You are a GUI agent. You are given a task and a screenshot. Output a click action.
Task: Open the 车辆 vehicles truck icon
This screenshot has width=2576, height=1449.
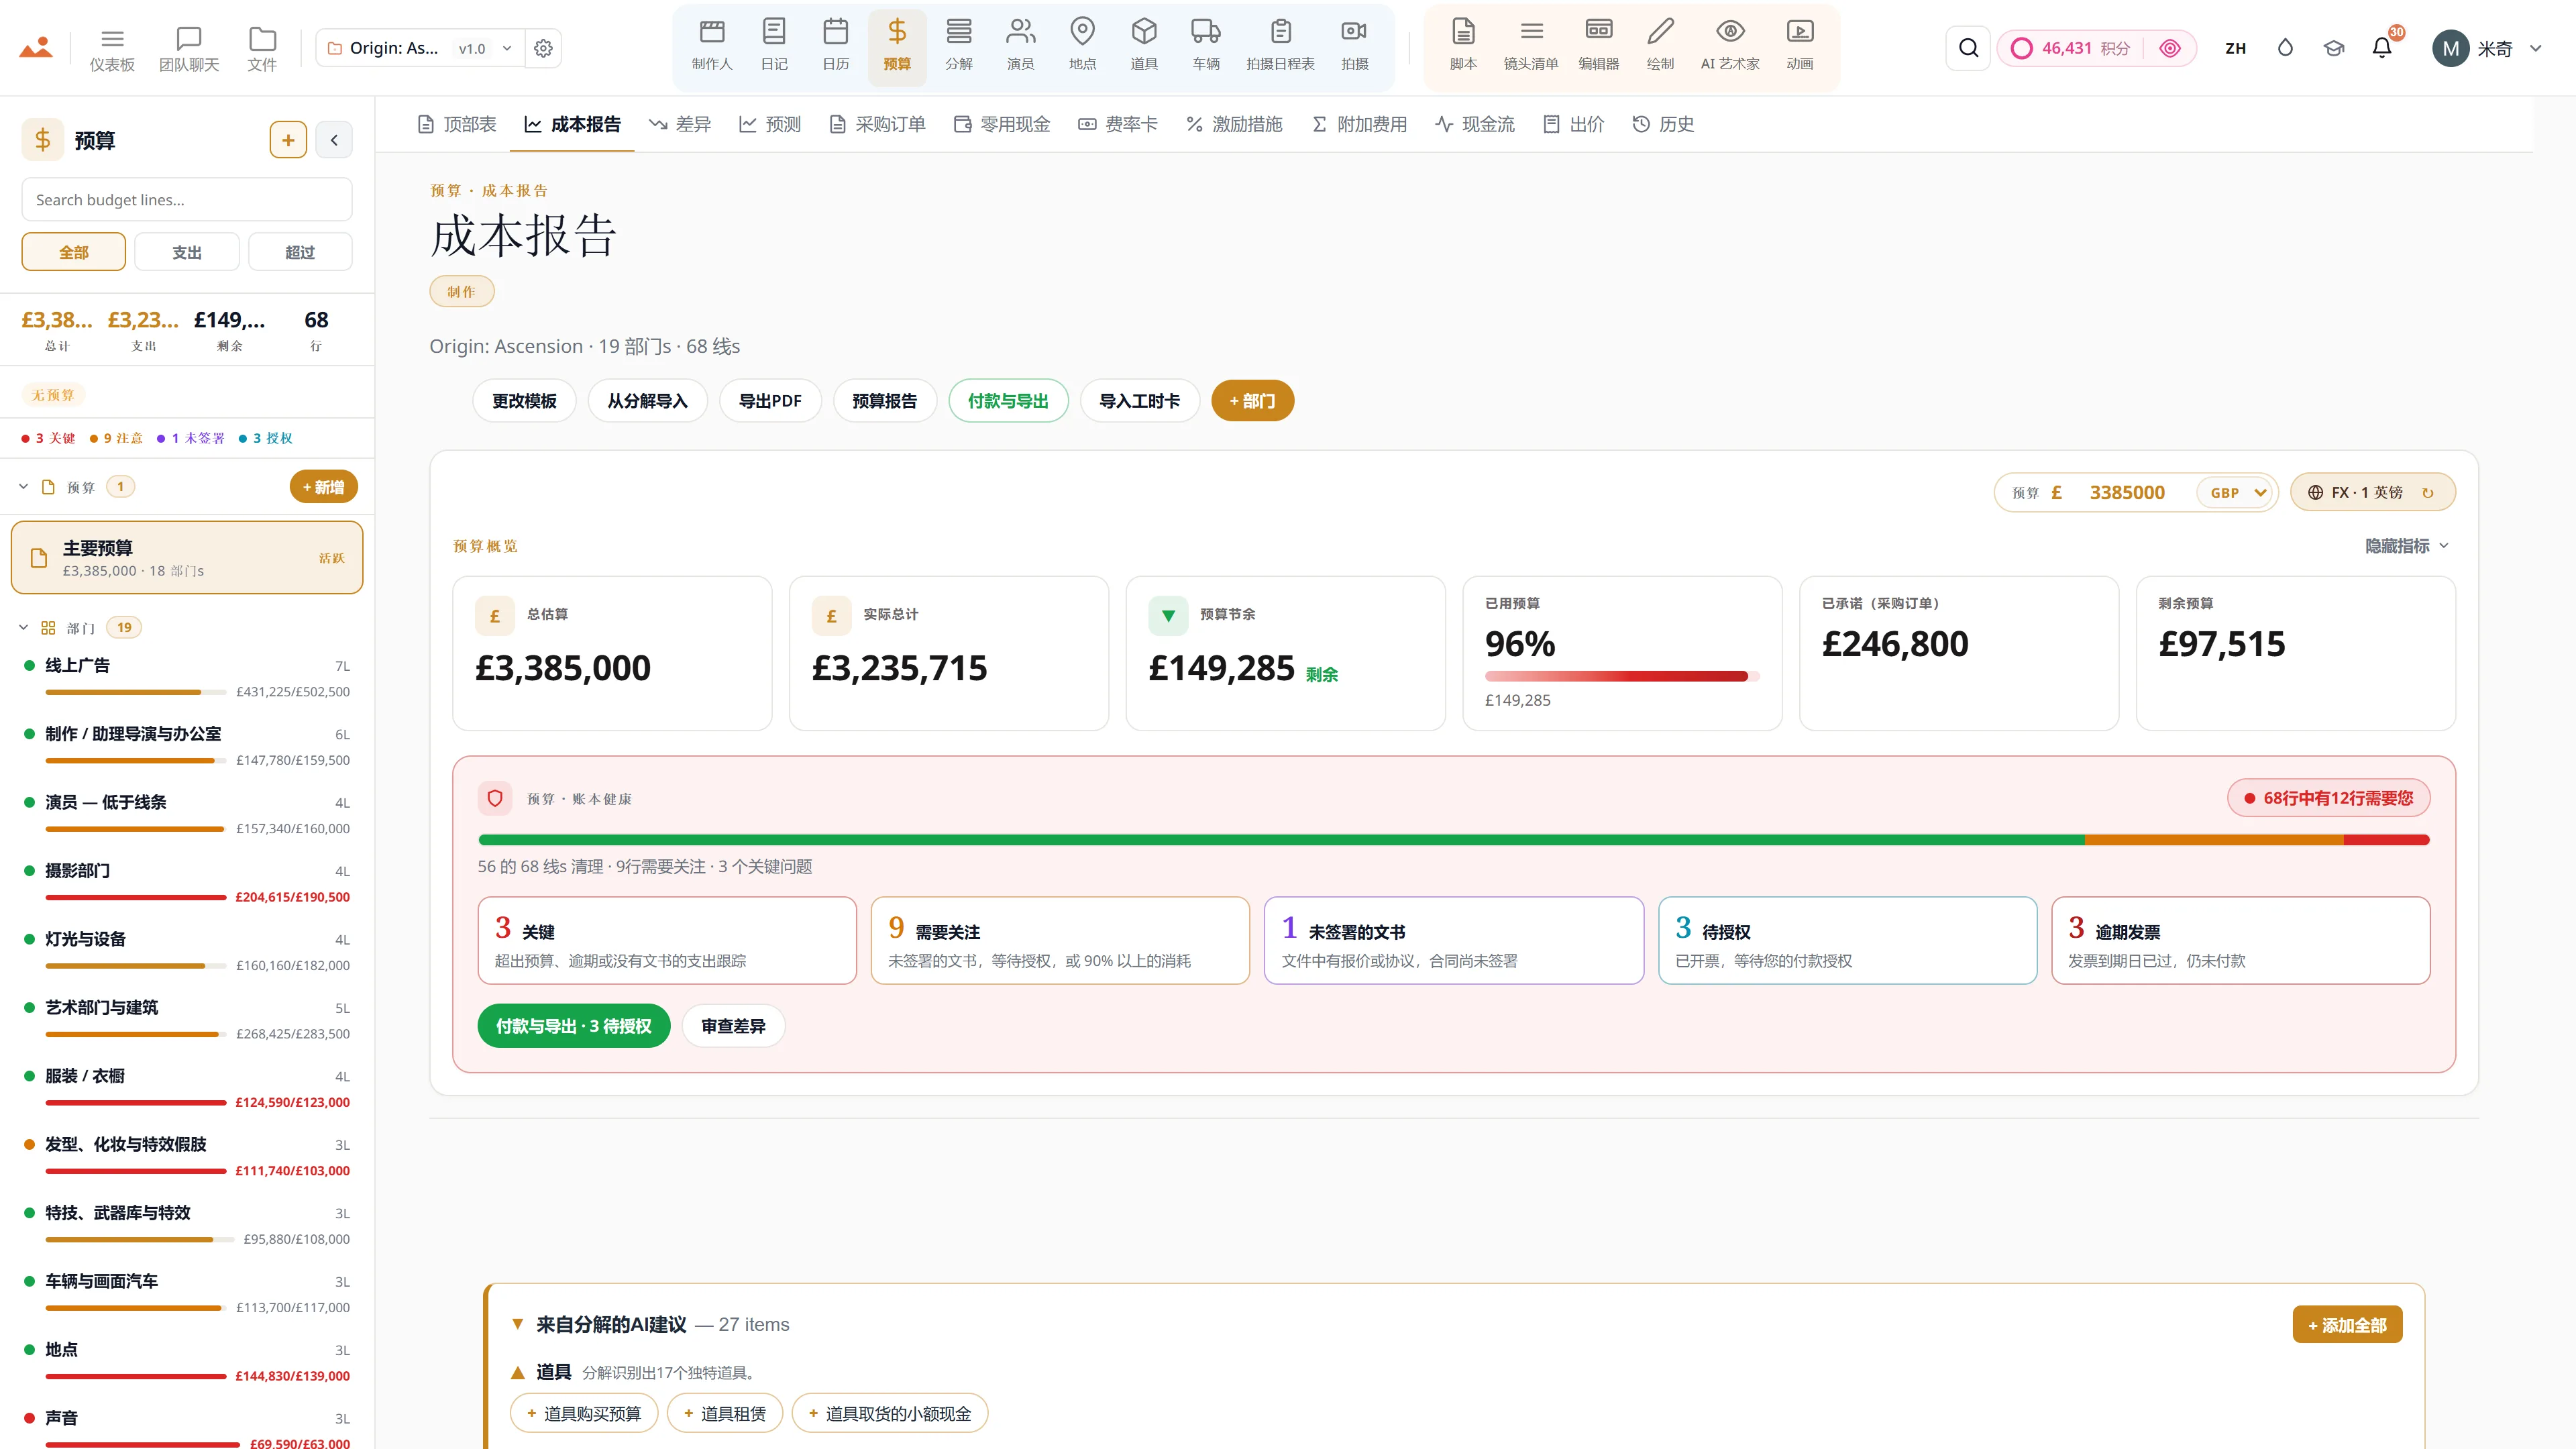pos(1206,46)
